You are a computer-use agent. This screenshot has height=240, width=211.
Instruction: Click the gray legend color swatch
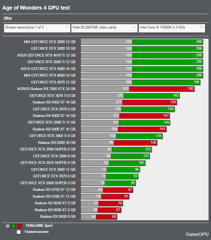[7, 226]
